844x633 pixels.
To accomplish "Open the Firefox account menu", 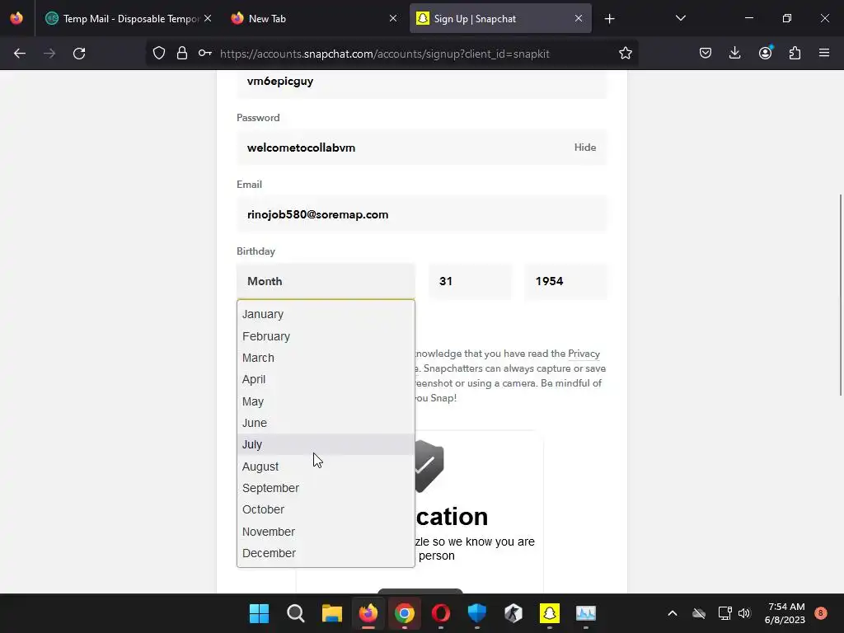I will tap(765, 54).
